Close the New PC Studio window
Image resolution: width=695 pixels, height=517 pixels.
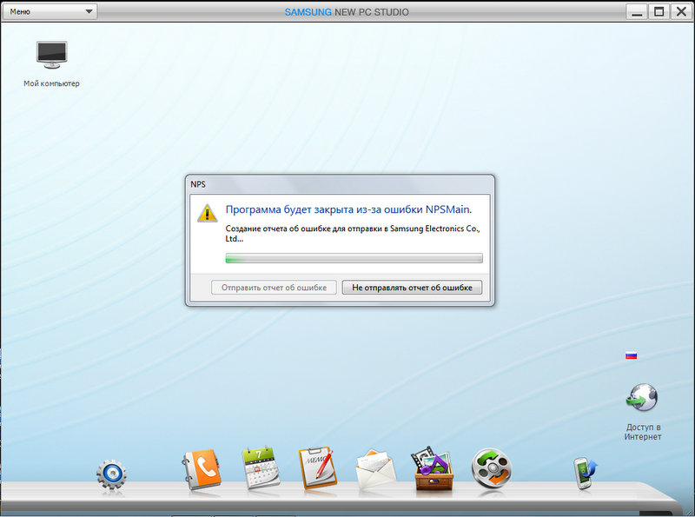681,12
